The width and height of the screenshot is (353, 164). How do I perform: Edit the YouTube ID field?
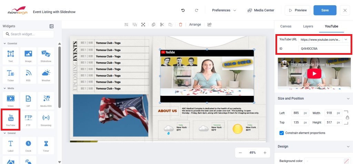(x=324, y=49)
